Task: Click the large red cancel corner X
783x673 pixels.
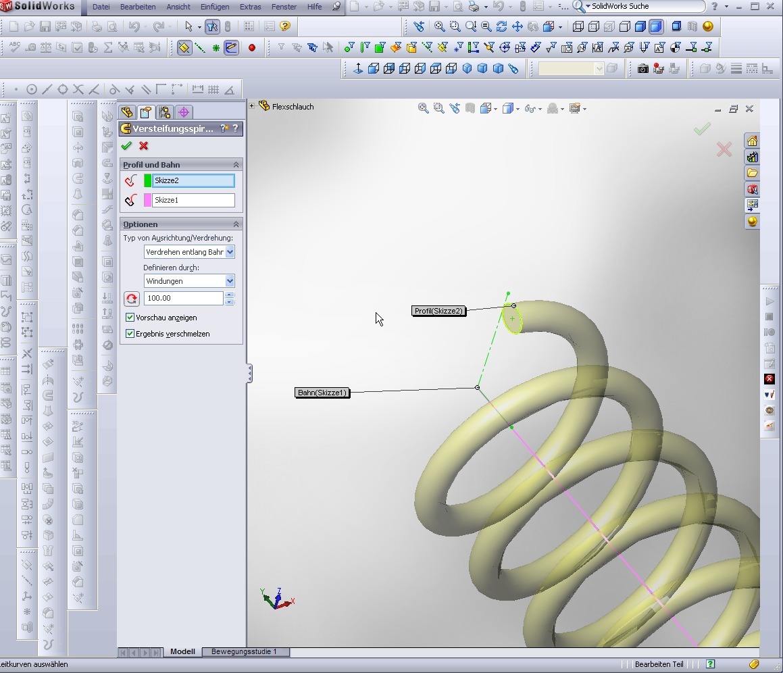Action: click(724, 149)
